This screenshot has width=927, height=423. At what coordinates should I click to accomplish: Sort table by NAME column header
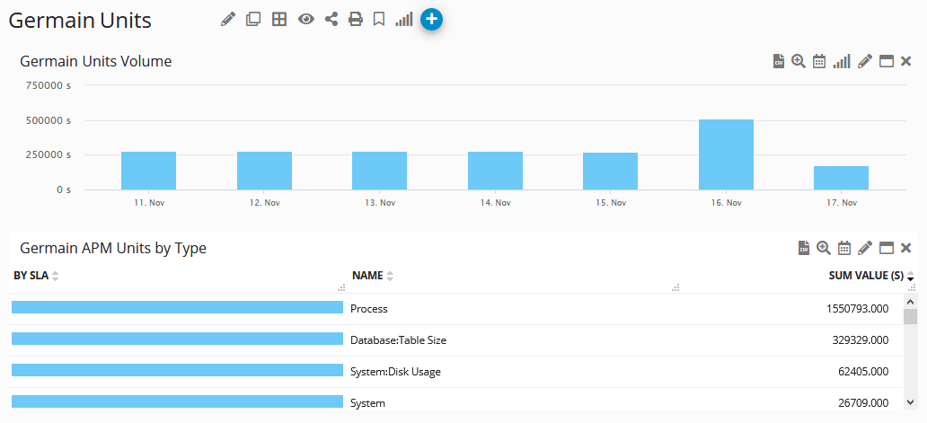[367, 276]
